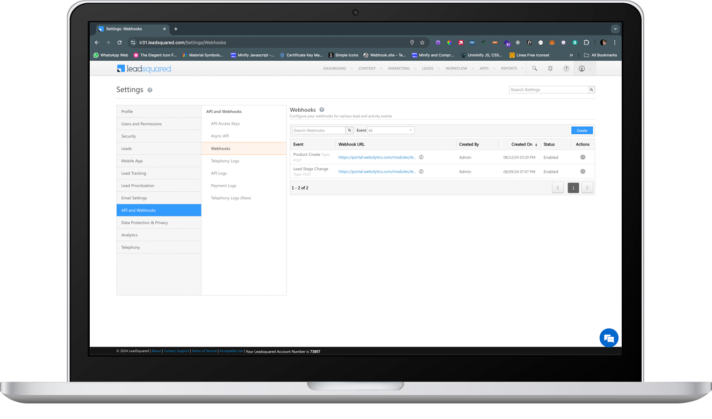Click the LeadSquared logo

143,68
